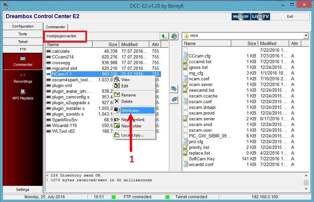The width and height of the screenshot is (314, 202).
Task: Sort the left panel by Name column
Action: 69,44
